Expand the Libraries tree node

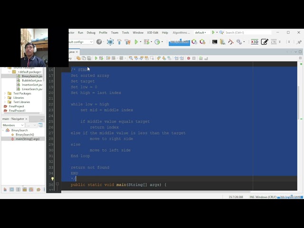pyautogui.click(x=5, y=97)
